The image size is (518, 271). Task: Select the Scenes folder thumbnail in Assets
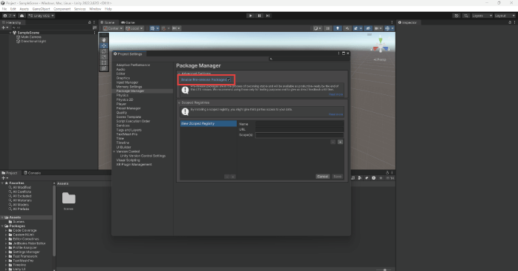(x=69, y=198)
